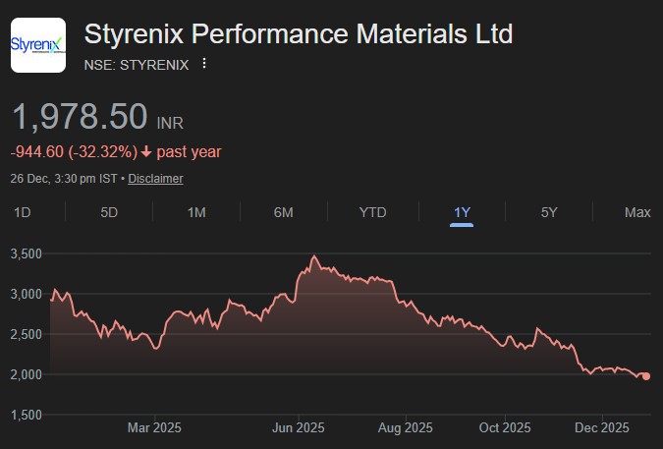Click the active 1Y range tab
This screenshot has width=663, height=449.
[462, 212]
